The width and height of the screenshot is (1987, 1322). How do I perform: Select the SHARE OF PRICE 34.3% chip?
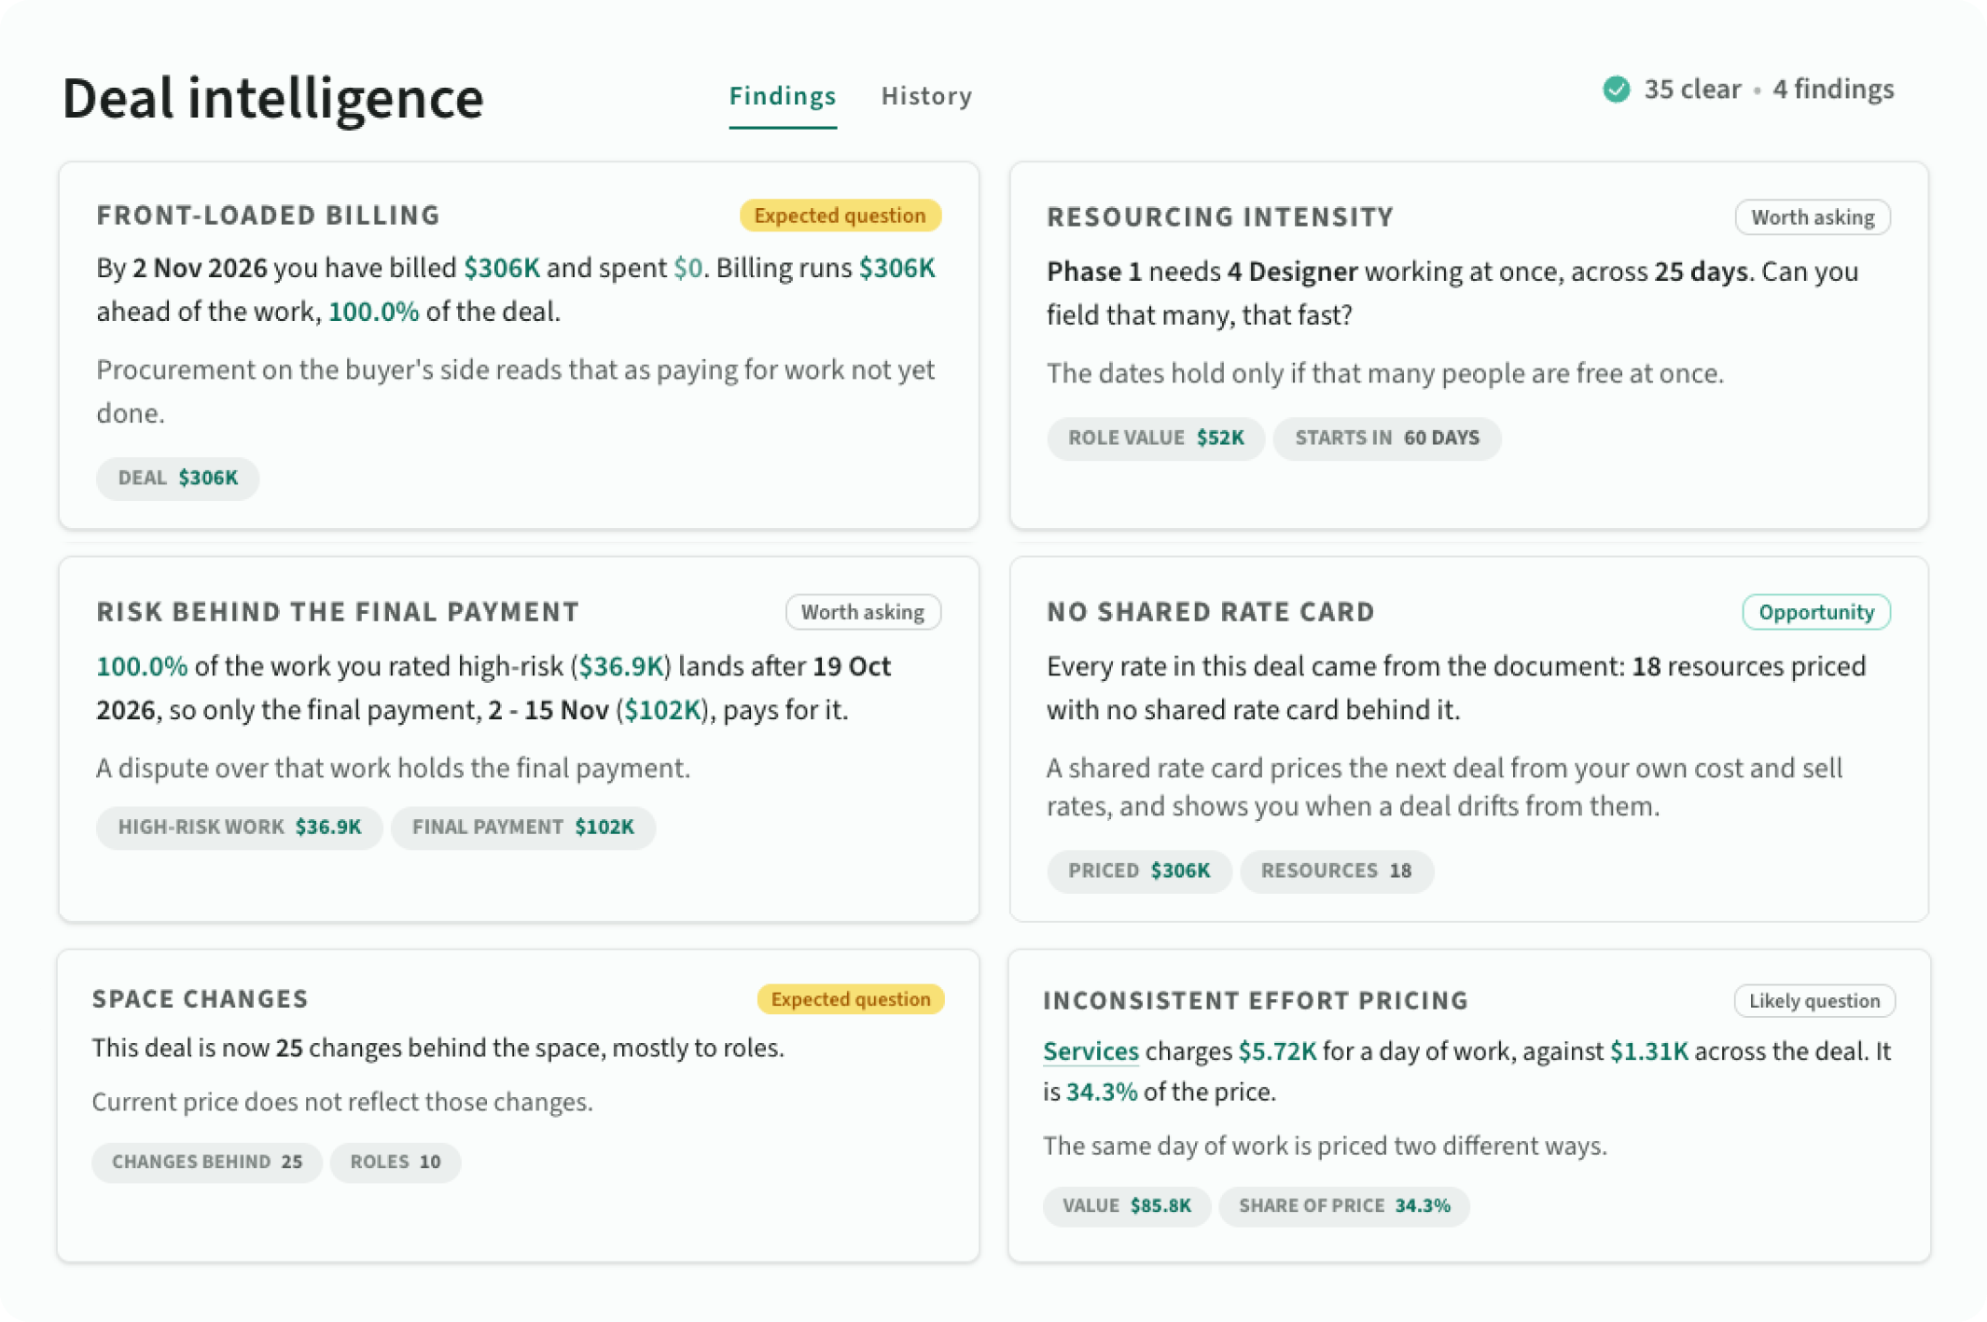point(1343,1206)
